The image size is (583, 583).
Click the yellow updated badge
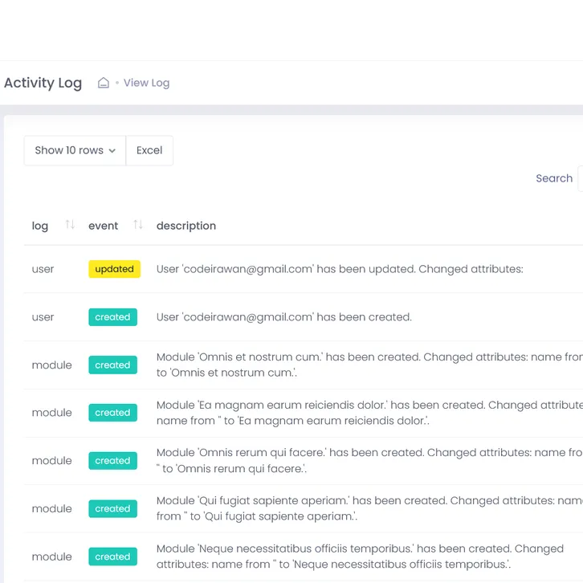114,269
